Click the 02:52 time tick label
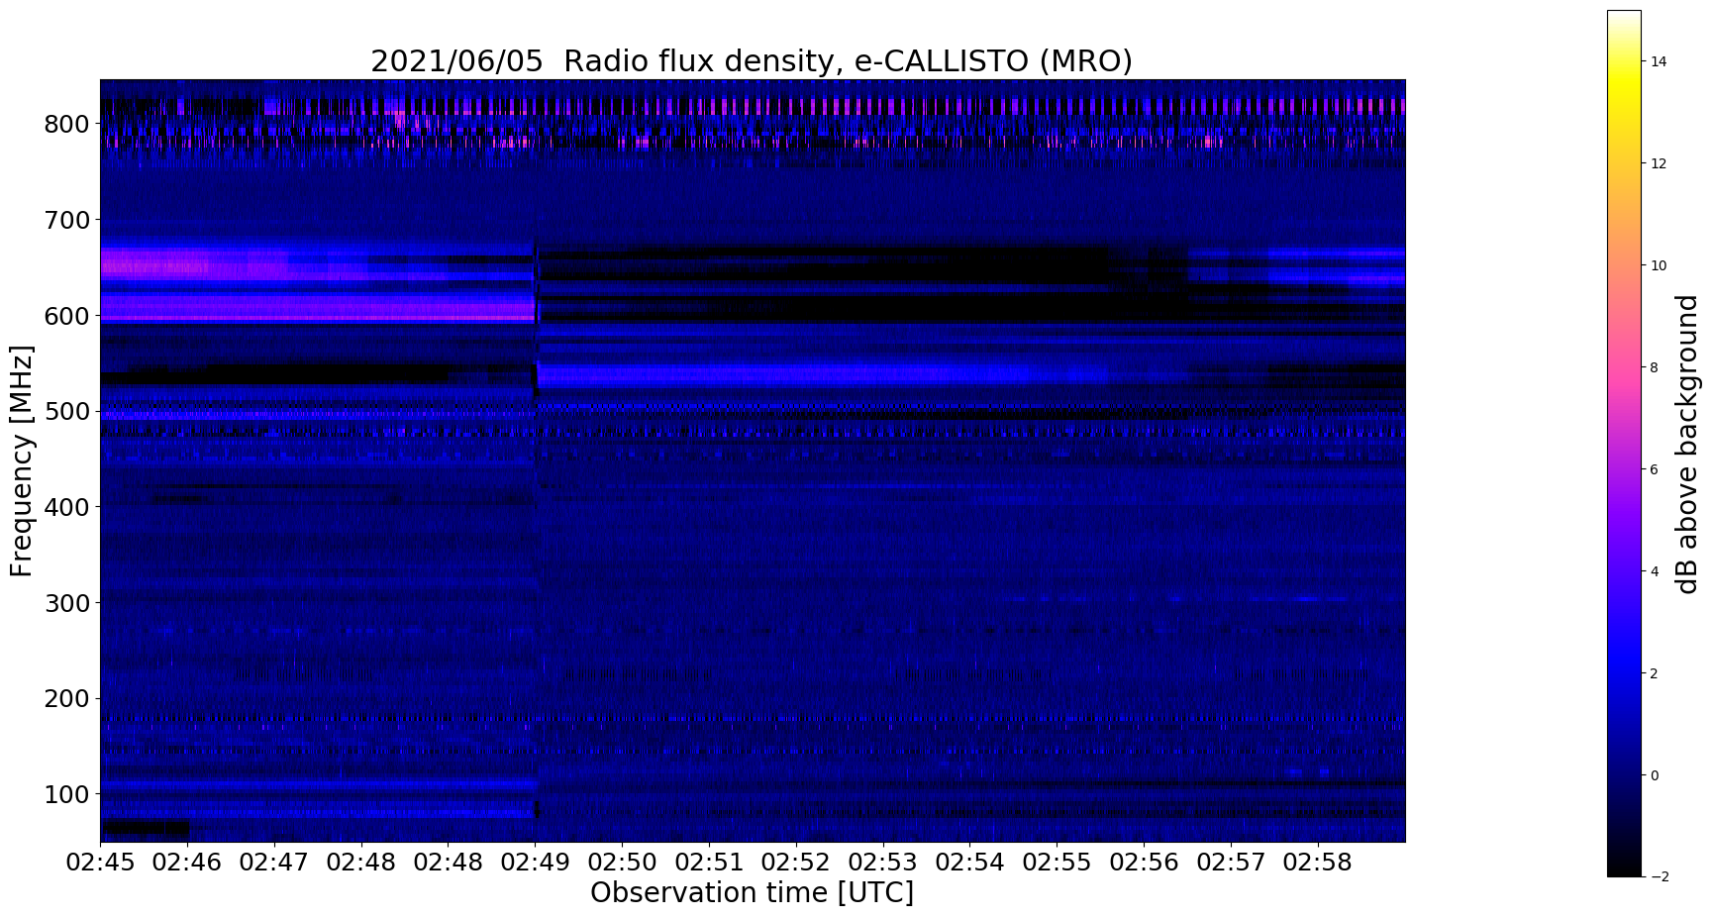 tap(796, 863)
